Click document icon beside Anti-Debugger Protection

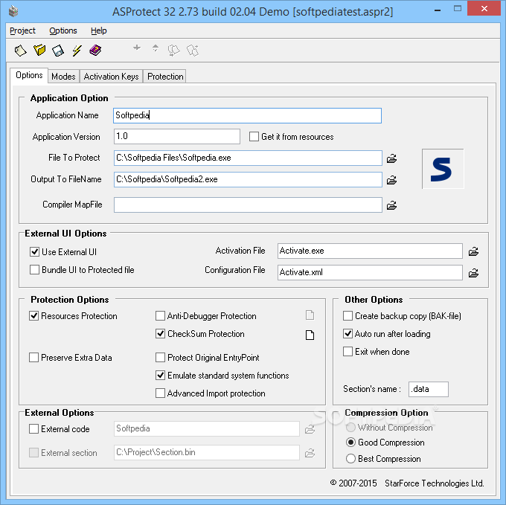coord(310,315)
